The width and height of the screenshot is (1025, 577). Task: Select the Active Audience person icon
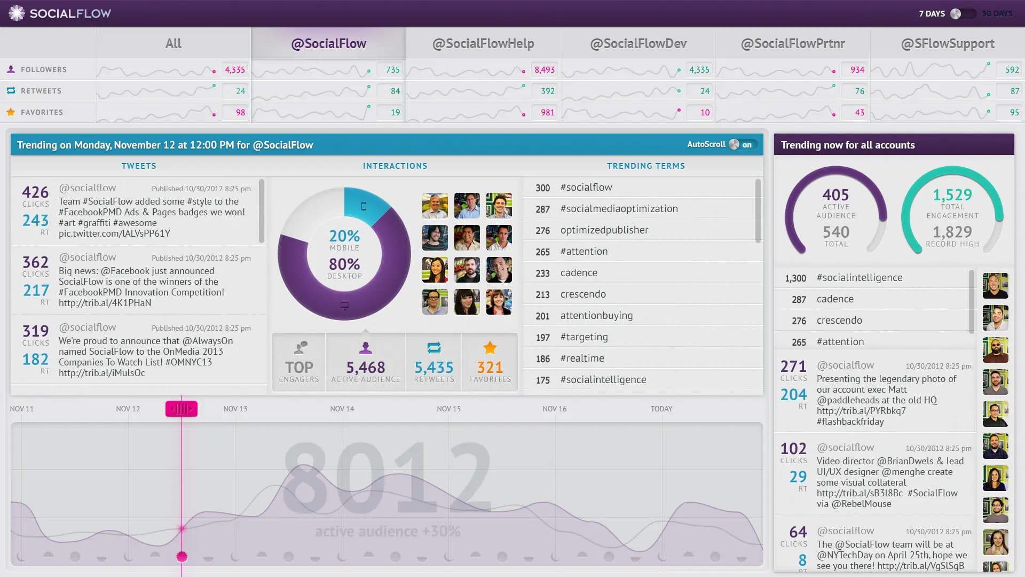tap(365, 348)
